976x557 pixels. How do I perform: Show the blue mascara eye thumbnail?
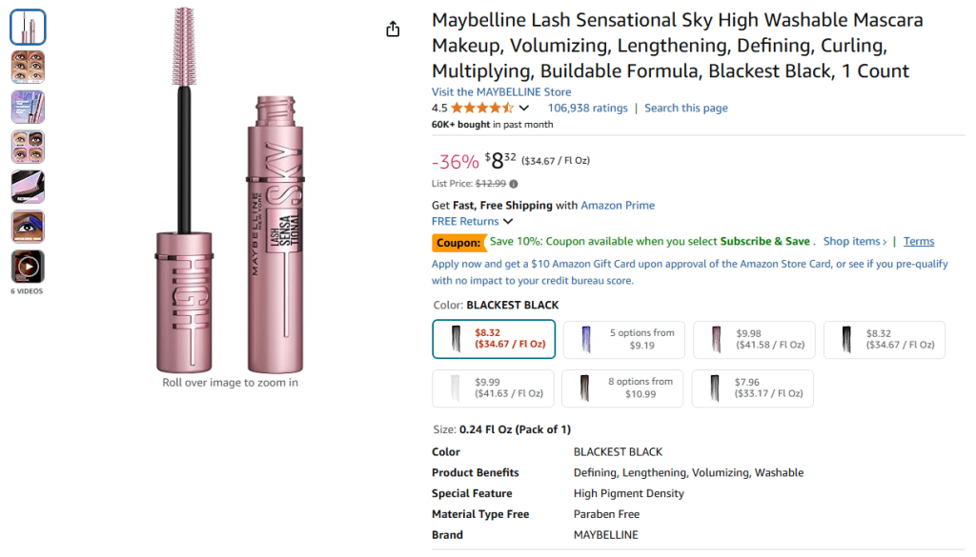pyautogui.click(x=28, y=227)
